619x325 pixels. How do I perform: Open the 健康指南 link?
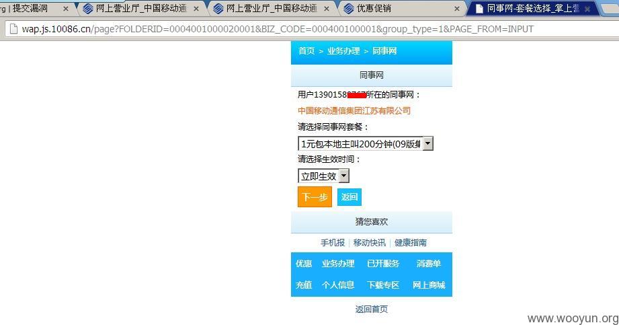pyautogui.click(x=410, y=243)
